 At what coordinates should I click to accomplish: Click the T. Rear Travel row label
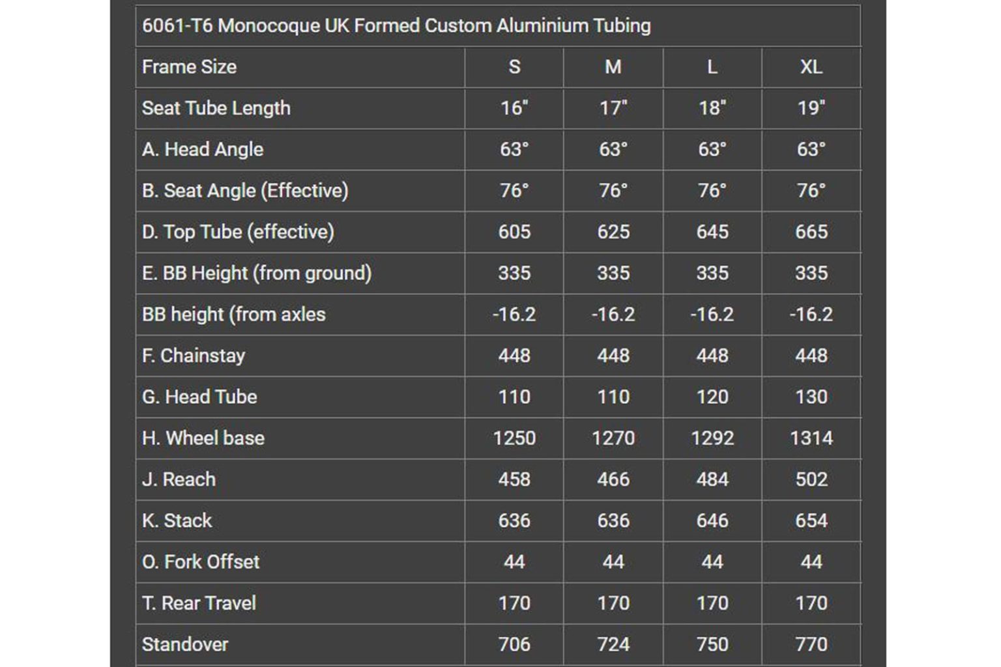point(199,603)
